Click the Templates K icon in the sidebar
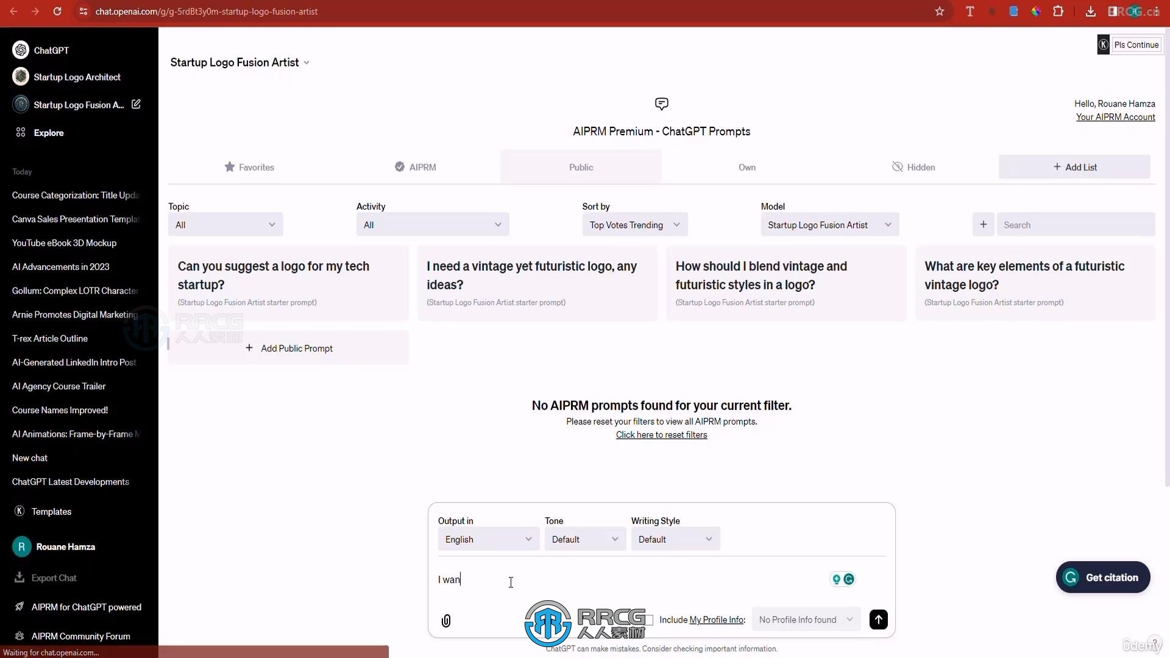Viewport: 1170px width, 658px height. click(19, 511)
